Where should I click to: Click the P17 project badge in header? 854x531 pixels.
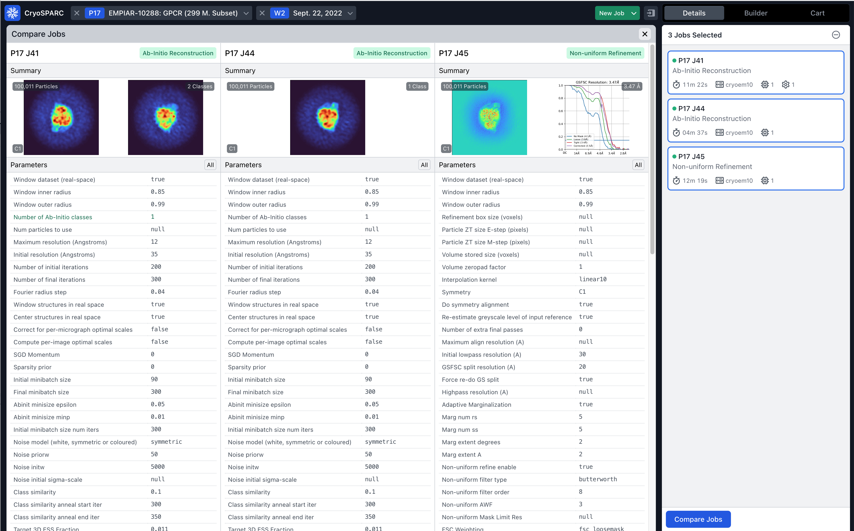[x=95, y=13]
